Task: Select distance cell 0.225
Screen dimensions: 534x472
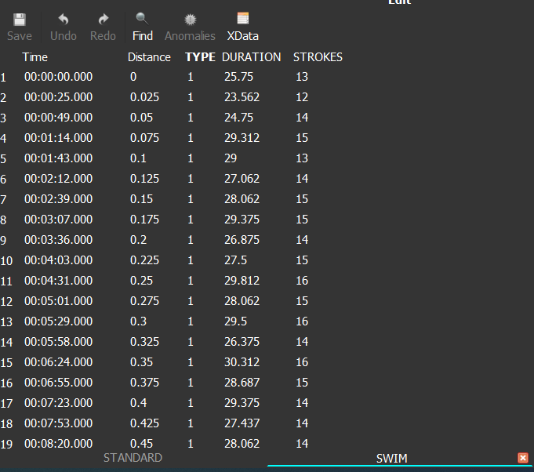Action: pyautogui.click(x=145, y=260)
